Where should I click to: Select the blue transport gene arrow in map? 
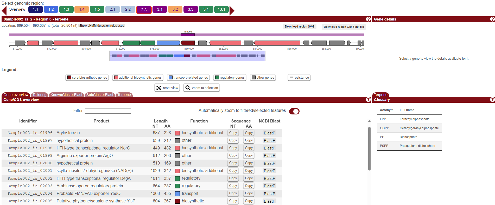click(x=168, y=43)
